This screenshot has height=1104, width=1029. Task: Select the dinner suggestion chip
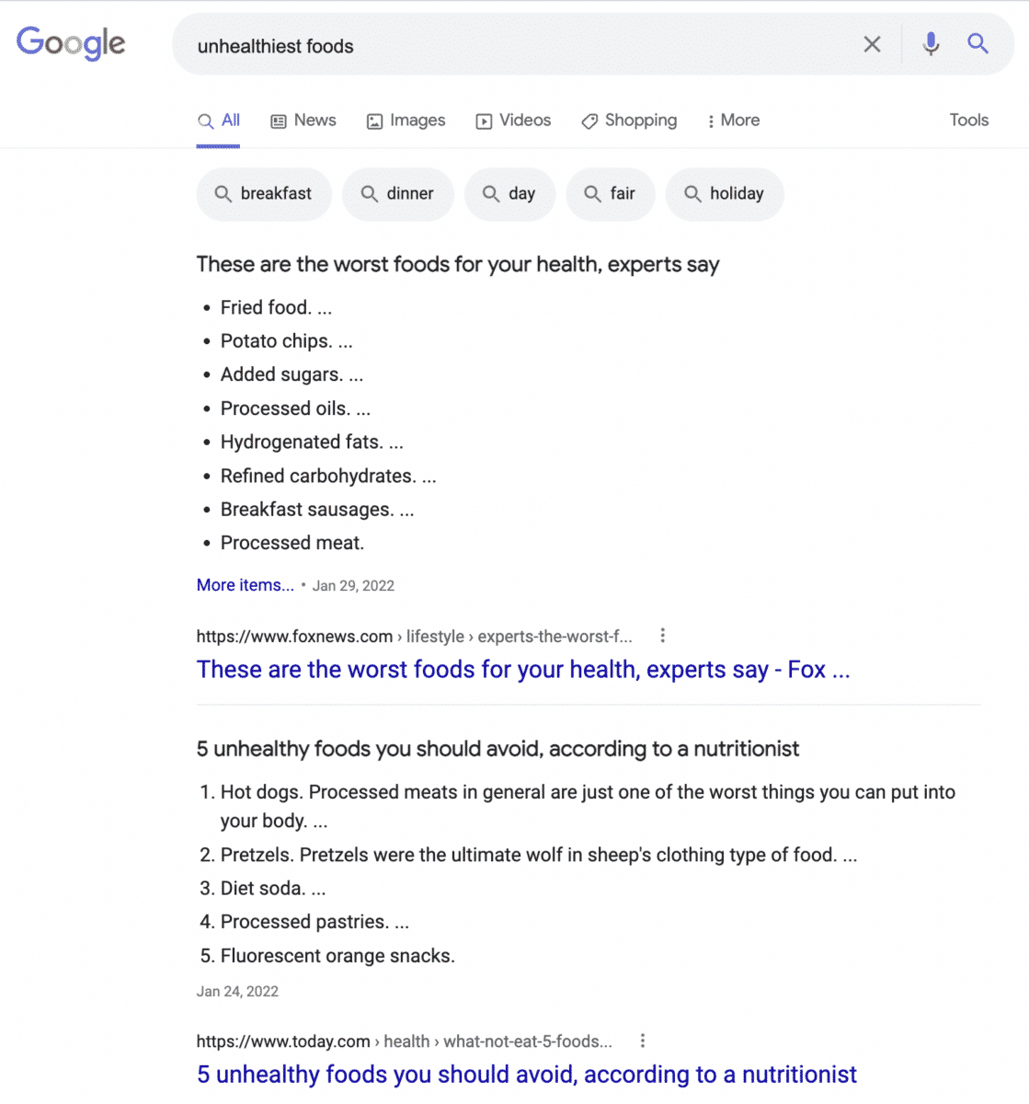(398, 194)
